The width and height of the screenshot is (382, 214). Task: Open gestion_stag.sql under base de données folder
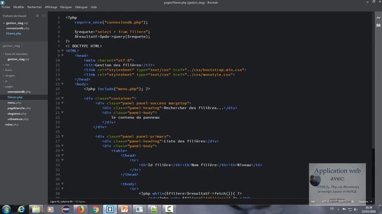tap(19, 59)
